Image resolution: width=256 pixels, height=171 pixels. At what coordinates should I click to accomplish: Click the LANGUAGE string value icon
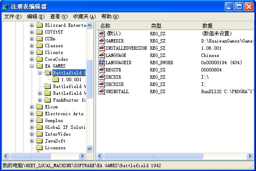tap(102, 55)
